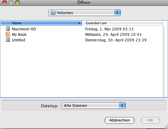The image size is (168, 129).
Task: Select the Macintosh HD row text
Action: click(x=24, y=29)
